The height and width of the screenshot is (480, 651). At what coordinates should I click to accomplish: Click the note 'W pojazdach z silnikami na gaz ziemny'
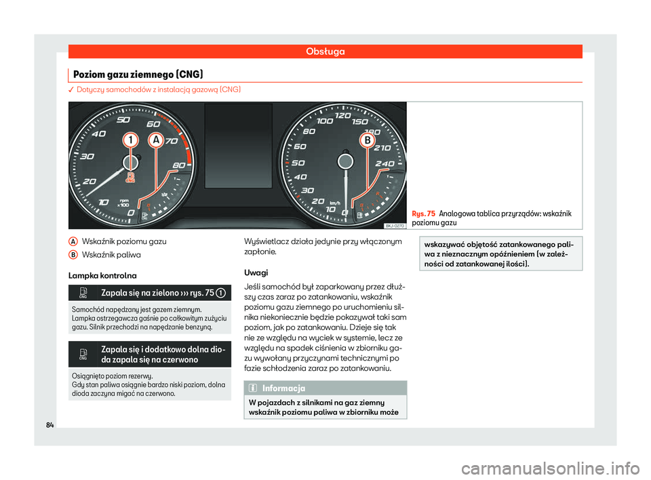(323, 407)
